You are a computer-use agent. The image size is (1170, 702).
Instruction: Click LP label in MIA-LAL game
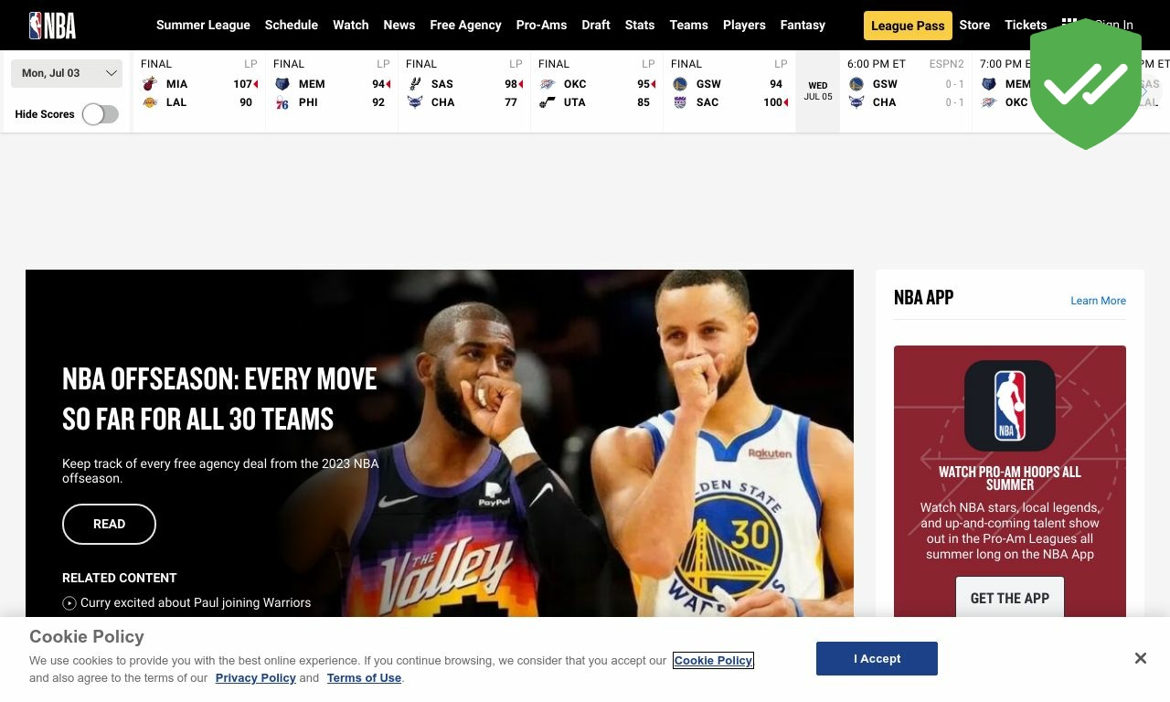pos(250,64)
